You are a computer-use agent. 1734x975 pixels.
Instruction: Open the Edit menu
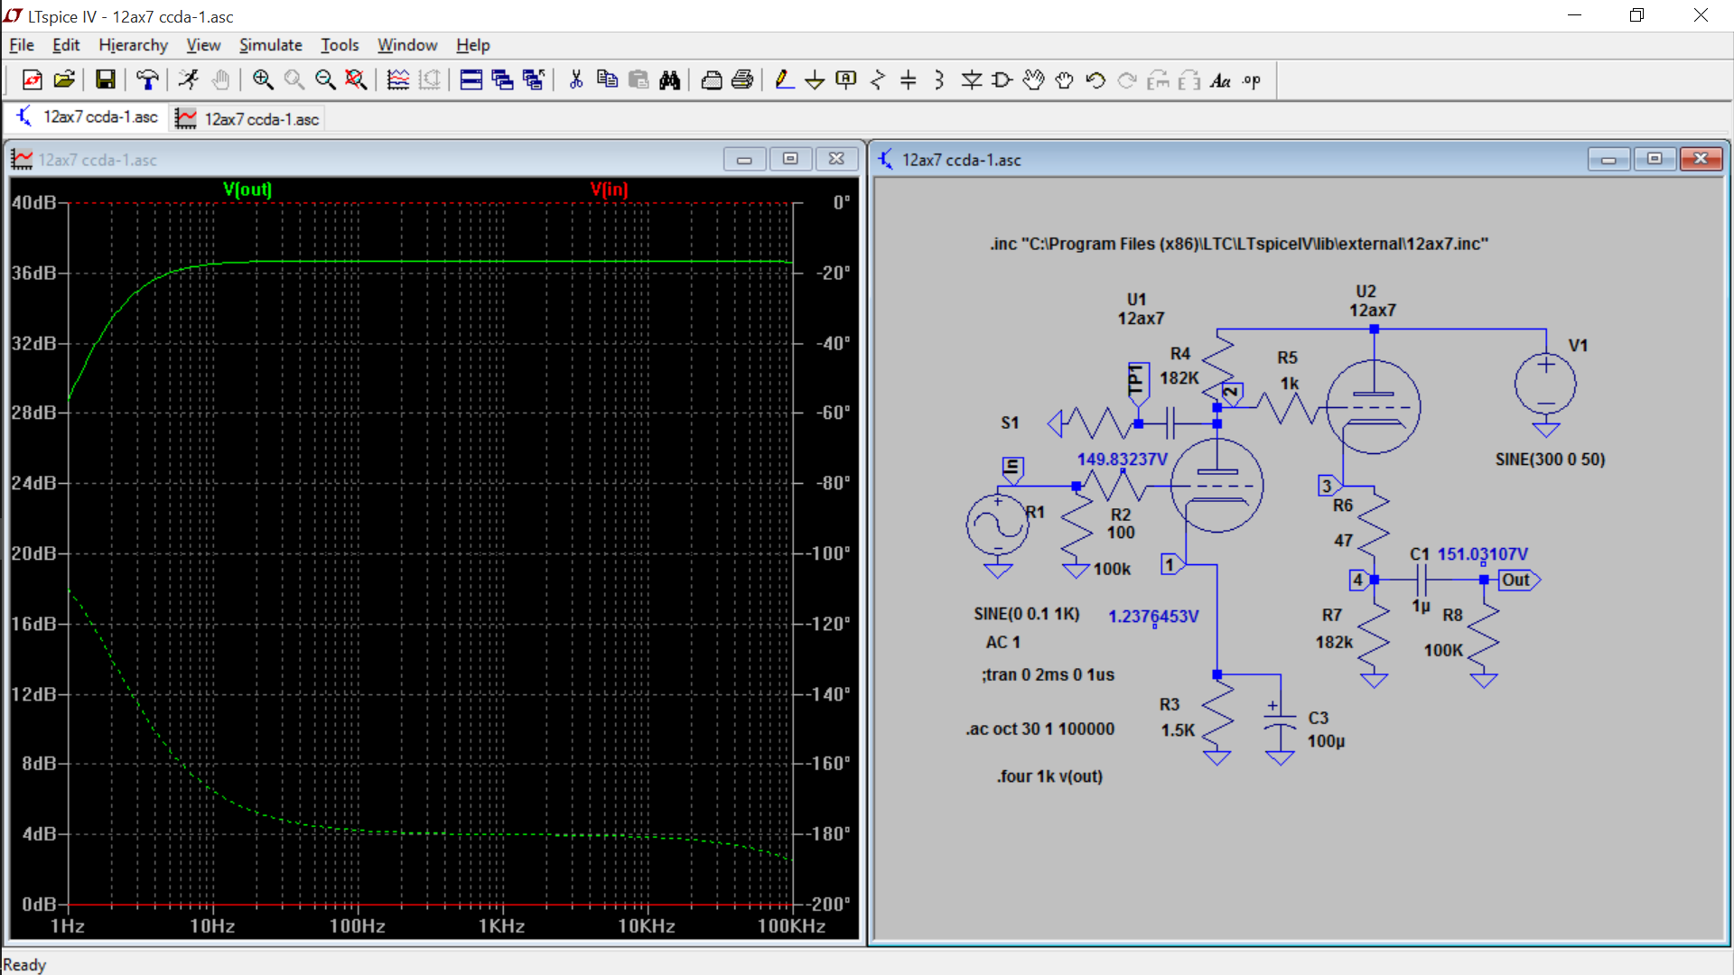tap(66, 45)
